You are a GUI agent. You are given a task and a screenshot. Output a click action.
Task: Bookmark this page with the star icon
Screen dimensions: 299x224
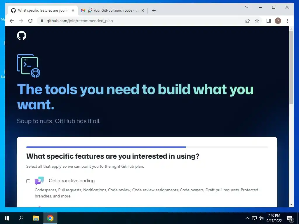(x=257, y=21)
